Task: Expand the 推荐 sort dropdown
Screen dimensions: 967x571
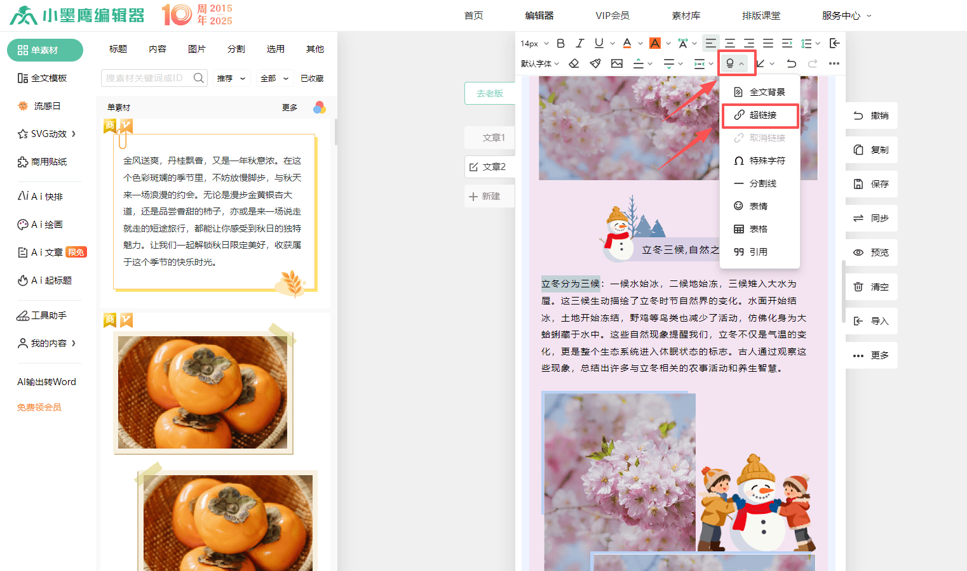Action: [x=231, y=78]
